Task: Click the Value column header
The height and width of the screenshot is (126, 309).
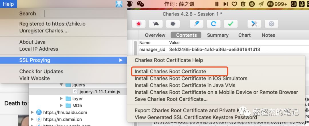Action: coord(175,43)
